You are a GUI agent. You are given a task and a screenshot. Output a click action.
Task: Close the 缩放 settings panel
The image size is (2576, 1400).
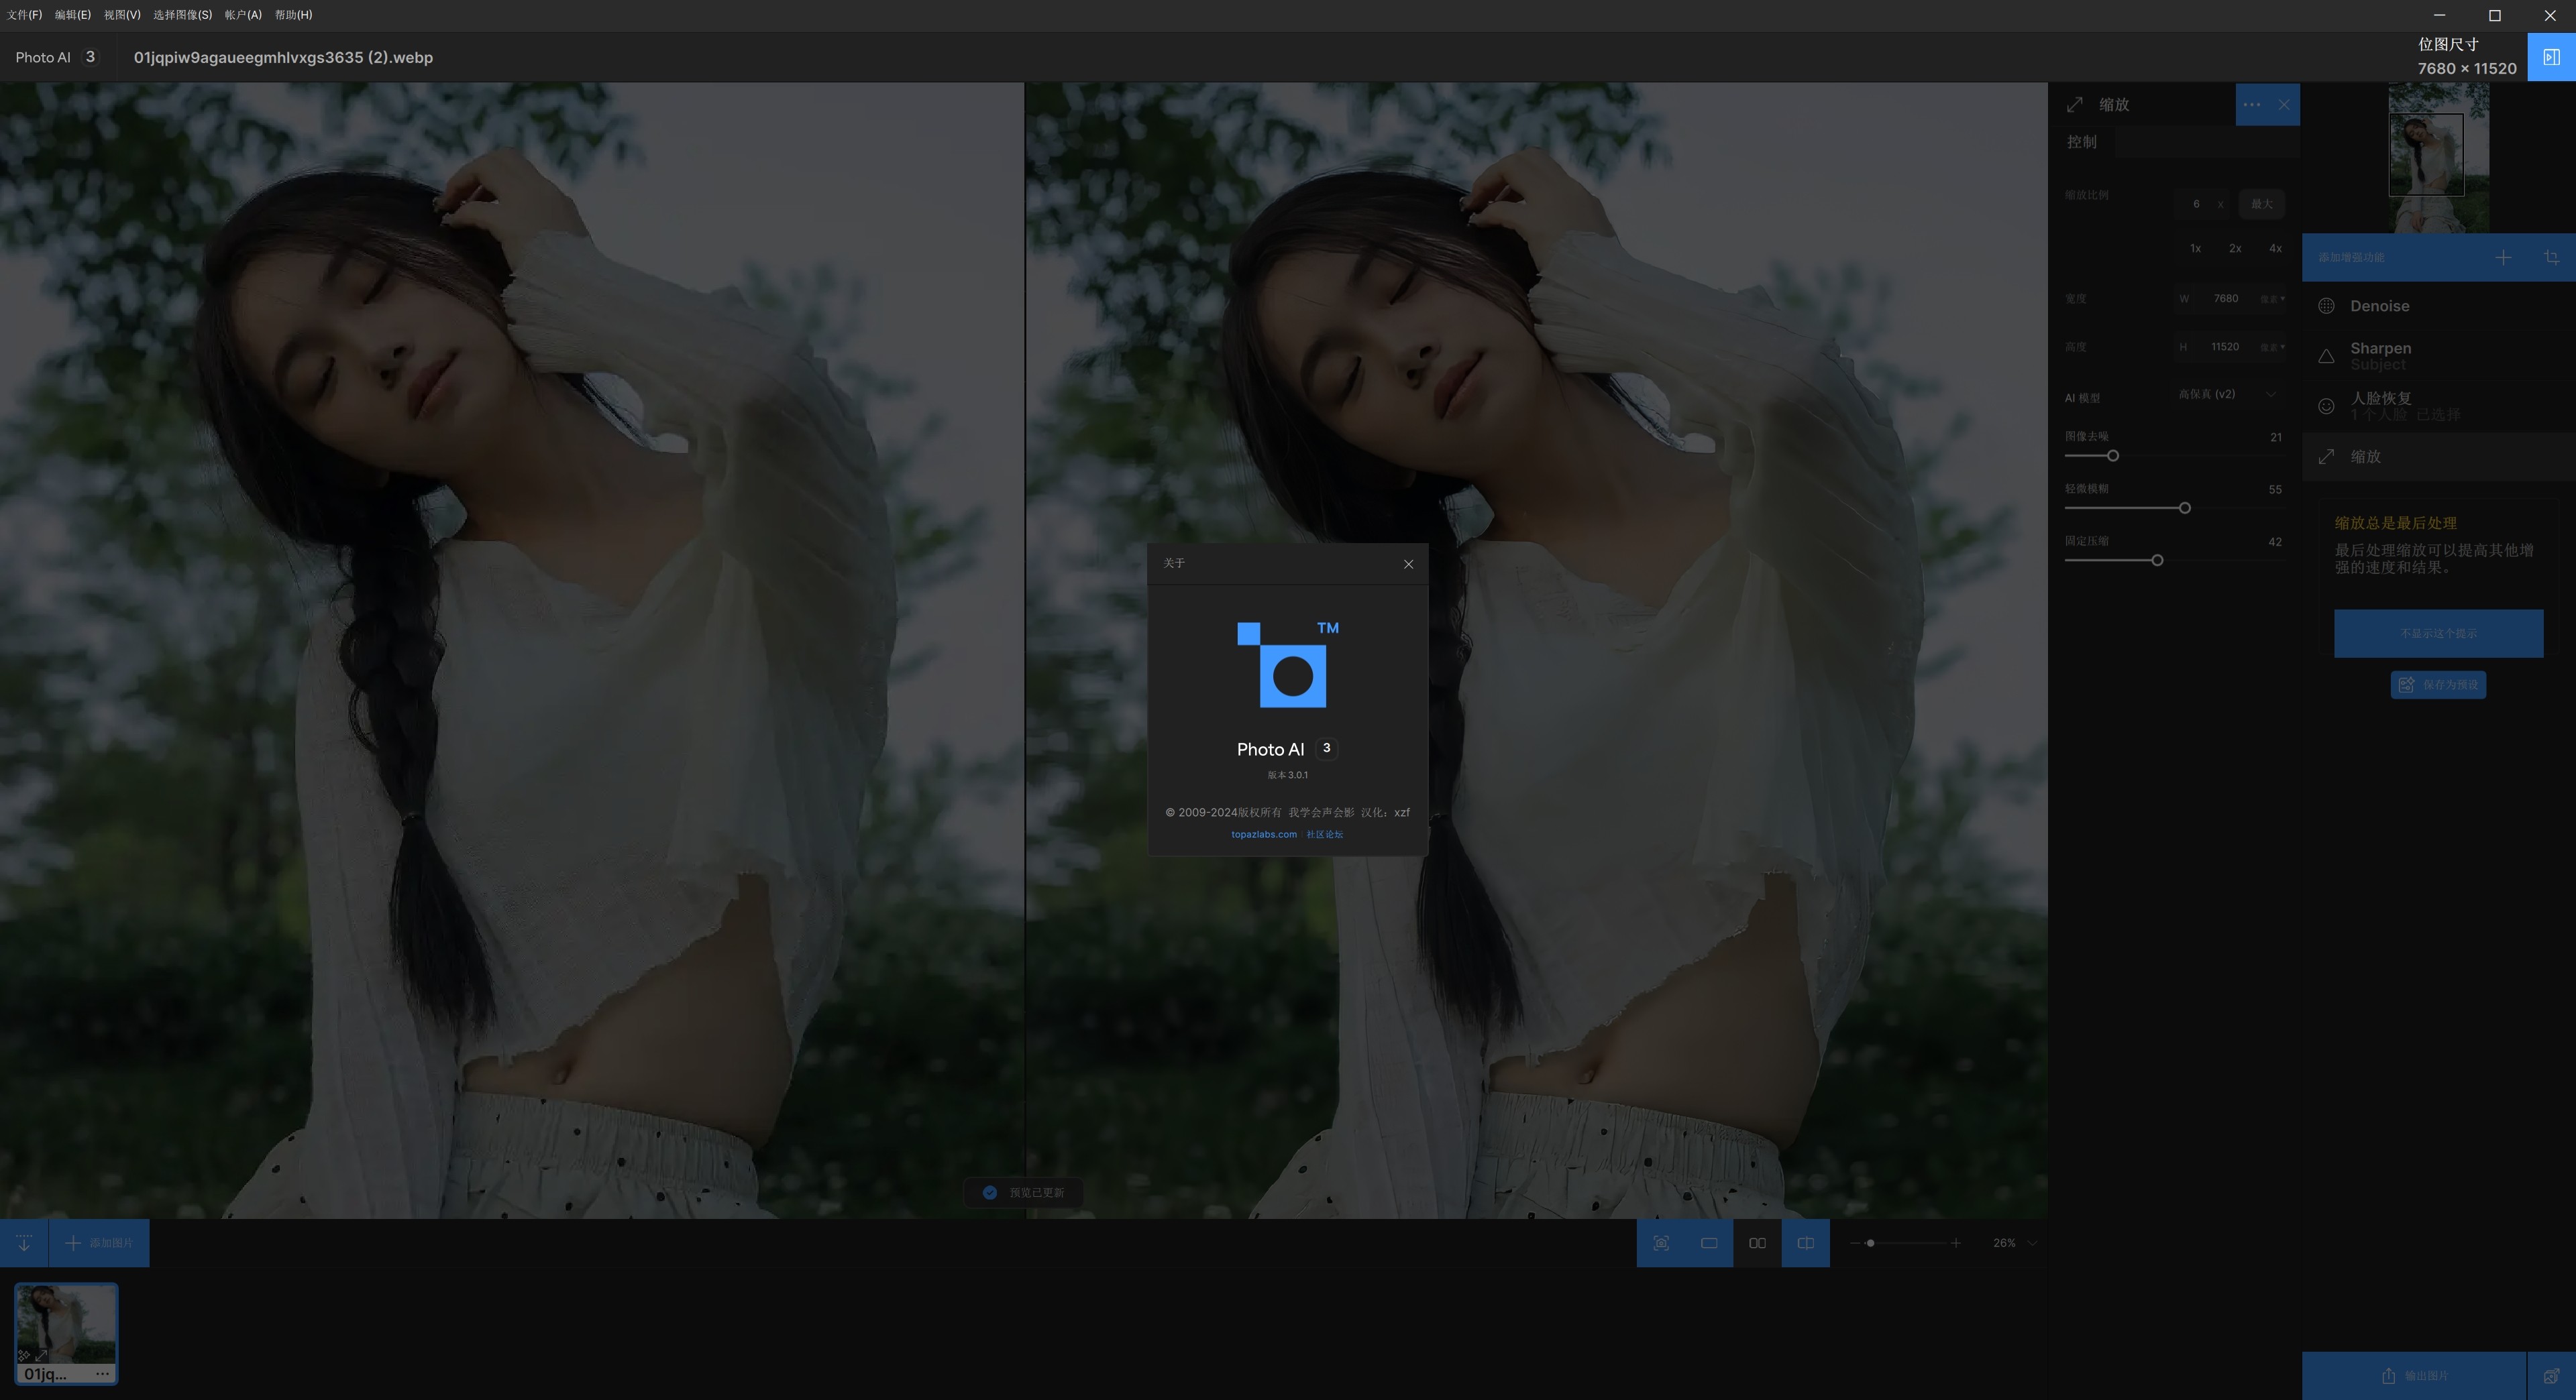point(2284,105)
